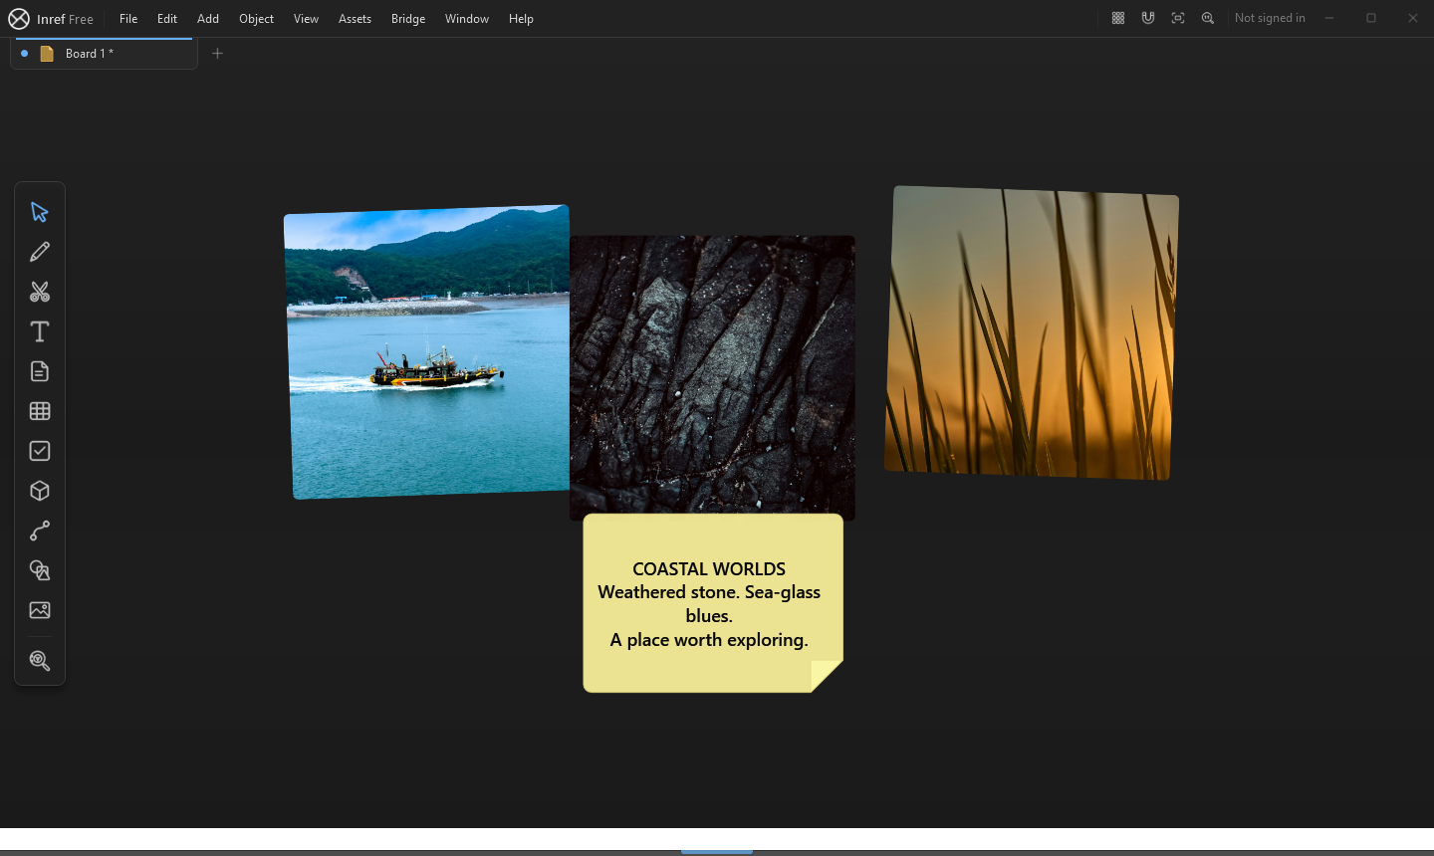This screenshot has width=1434, height=856.
Task: Click the image tool icon
Action: click(x=40, y=610)
